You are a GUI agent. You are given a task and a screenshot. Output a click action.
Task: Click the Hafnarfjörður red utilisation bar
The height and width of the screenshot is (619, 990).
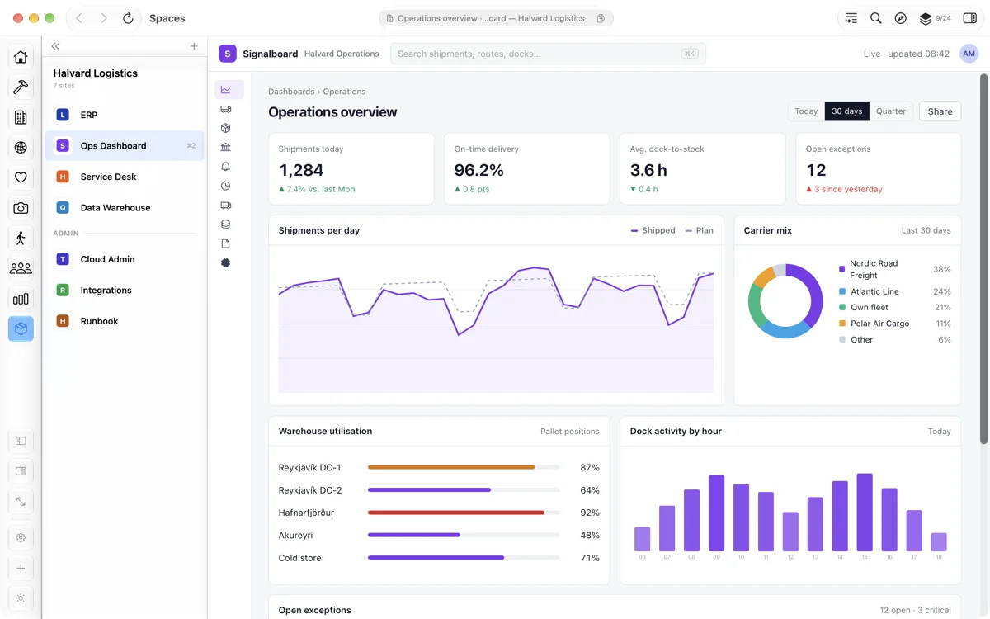464,513
